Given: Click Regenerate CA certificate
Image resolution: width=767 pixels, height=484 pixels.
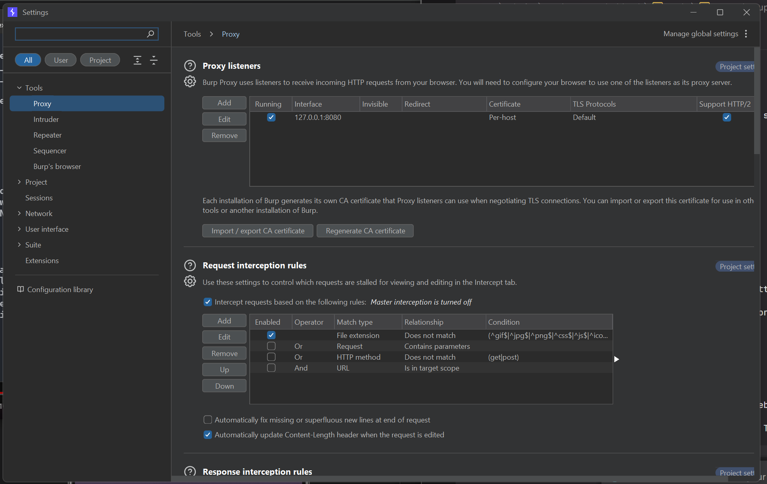Looking at the screenshot, I should pos(365,231).
